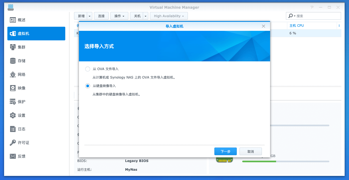The height and width of the screenshot is (180, 349).
Task: Open the High Availability dropdown
Action: 168,16
